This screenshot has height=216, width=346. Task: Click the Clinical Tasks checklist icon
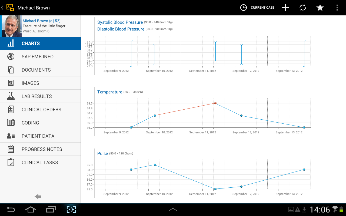pyautogui.click(x=11, y=162)
